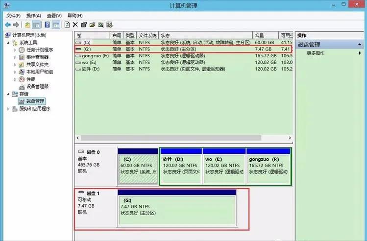Click the Refresh page icon in the toolbar

point(67,24)
